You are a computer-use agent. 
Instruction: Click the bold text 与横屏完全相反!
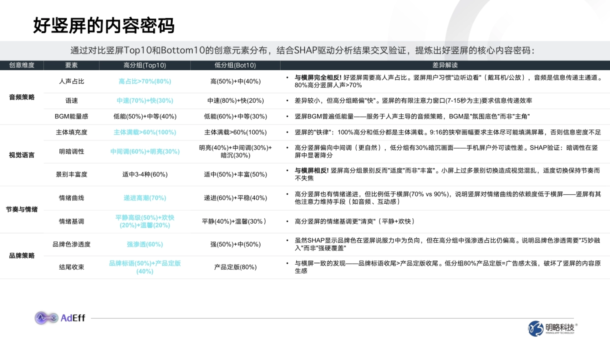[x=318, y=77]
